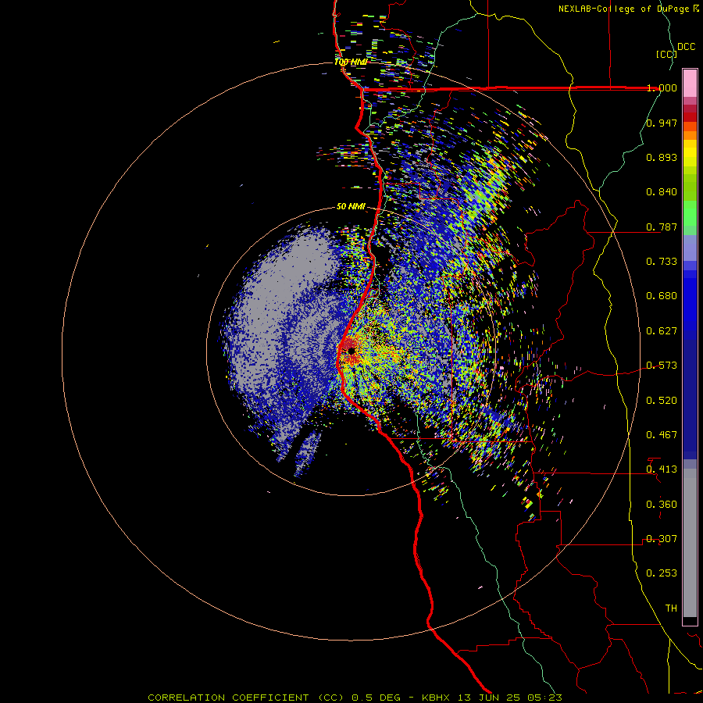Select the 0.947 legend value
This screenshot has height=703, width=703.
662,123
